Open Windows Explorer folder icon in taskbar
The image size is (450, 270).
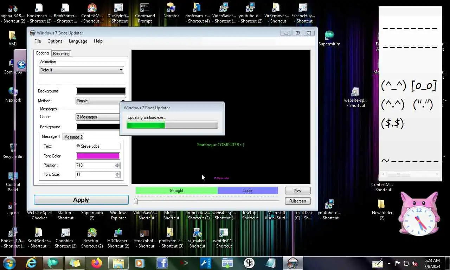(118, 263)
